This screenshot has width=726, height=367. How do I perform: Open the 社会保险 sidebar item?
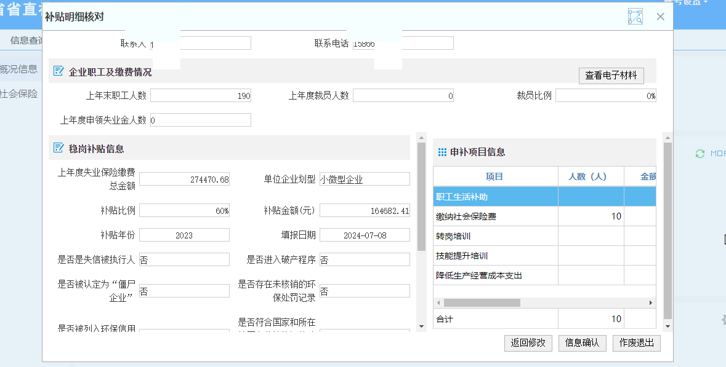click(x=19, y=94)
